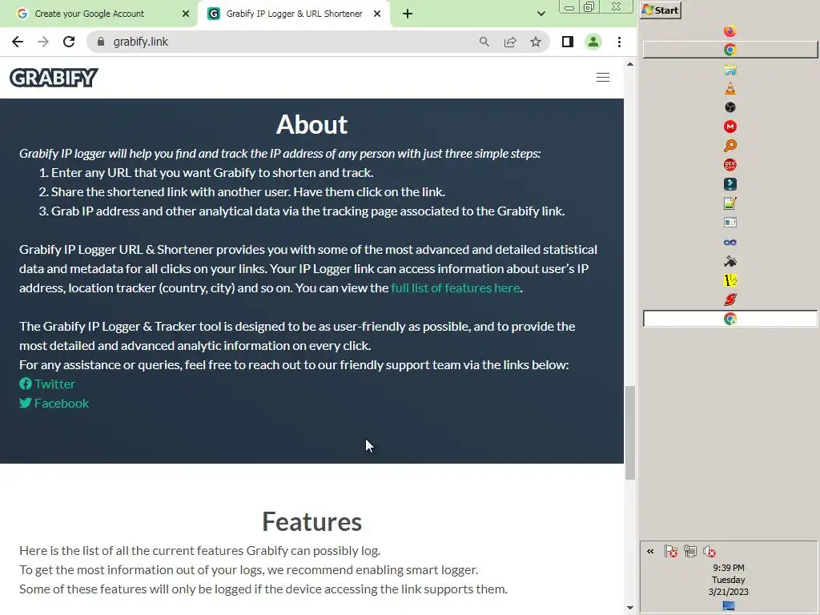Restore down the Chrome window
The image size is (820, 615).
tap(589, 7)
